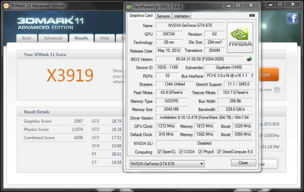This screenshot has height=192, width=304.
Task: Click the Texture Fillrate 153.7 GTexel/s field
Action: [235, 92]
